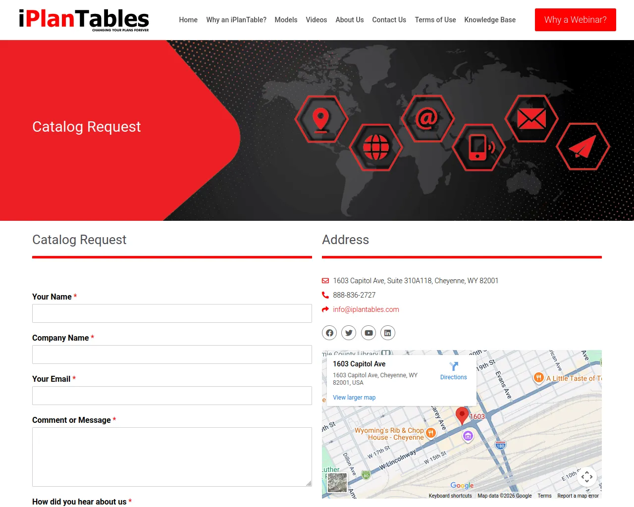The height and width of the screenshot is (507, 634).
Task: Open the Models menu item
Action: (x=286, y=20)
